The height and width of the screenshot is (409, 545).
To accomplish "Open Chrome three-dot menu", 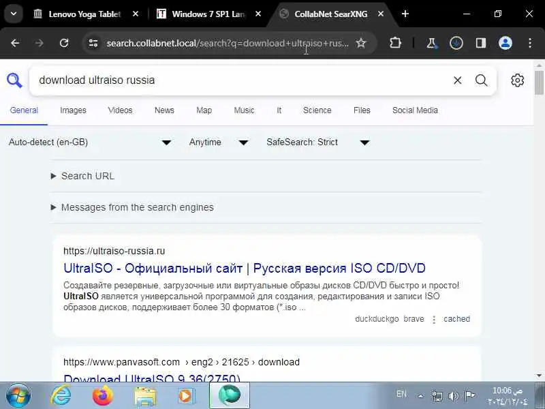I will coord(530,43).
